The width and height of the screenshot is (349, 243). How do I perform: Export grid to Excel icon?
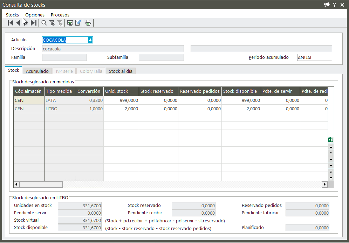330,140
